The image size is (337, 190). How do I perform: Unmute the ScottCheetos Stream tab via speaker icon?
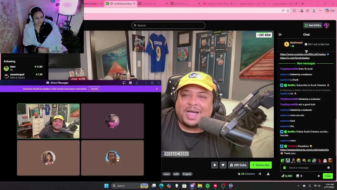tap(111, 4)
